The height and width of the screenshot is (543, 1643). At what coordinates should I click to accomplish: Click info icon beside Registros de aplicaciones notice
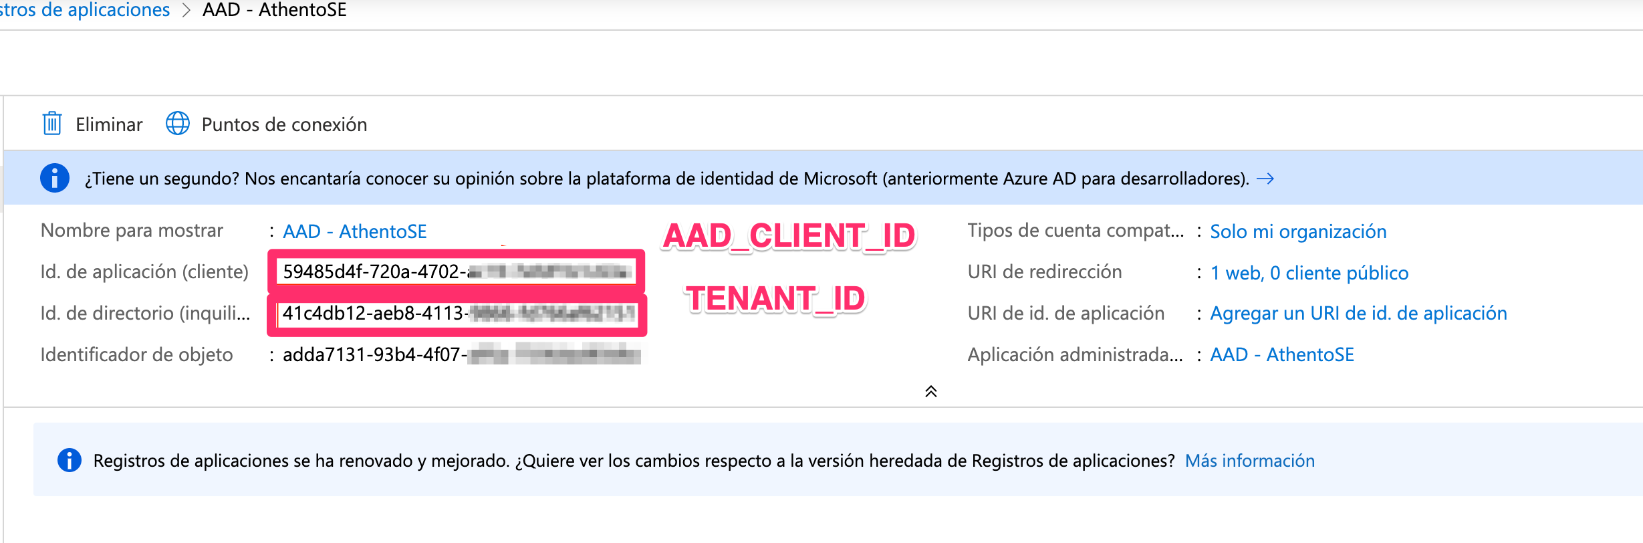pos(70,460)
